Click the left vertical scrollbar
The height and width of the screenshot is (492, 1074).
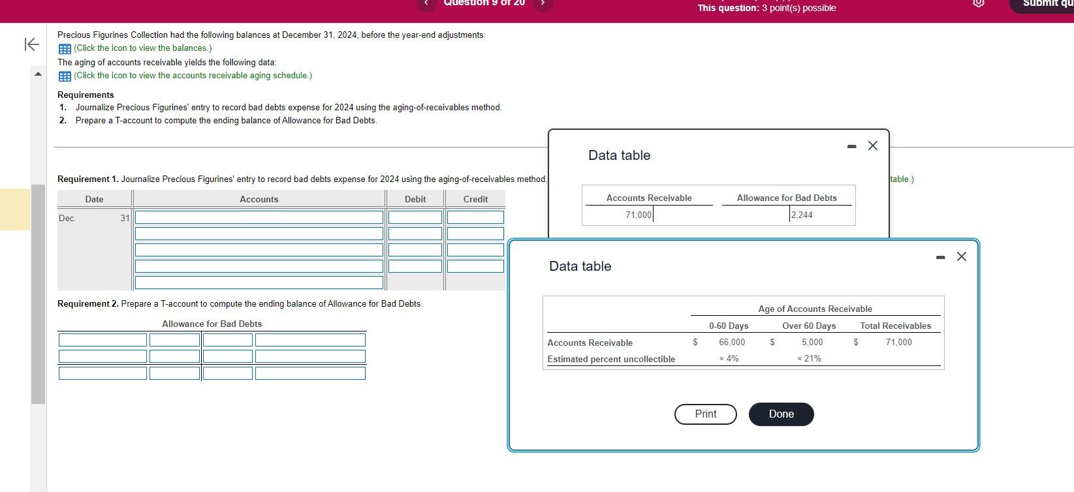pos(38,294)
